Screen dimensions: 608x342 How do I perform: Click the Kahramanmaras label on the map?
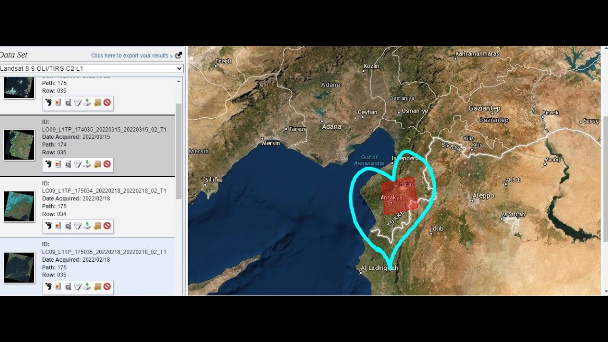[x=477, y=54]
